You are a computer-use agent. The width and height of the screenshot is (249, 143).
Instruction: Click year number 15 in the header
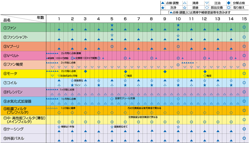tap(244, 19)
